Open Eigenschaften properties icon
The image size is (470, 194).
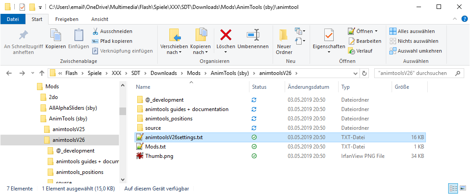329,35
